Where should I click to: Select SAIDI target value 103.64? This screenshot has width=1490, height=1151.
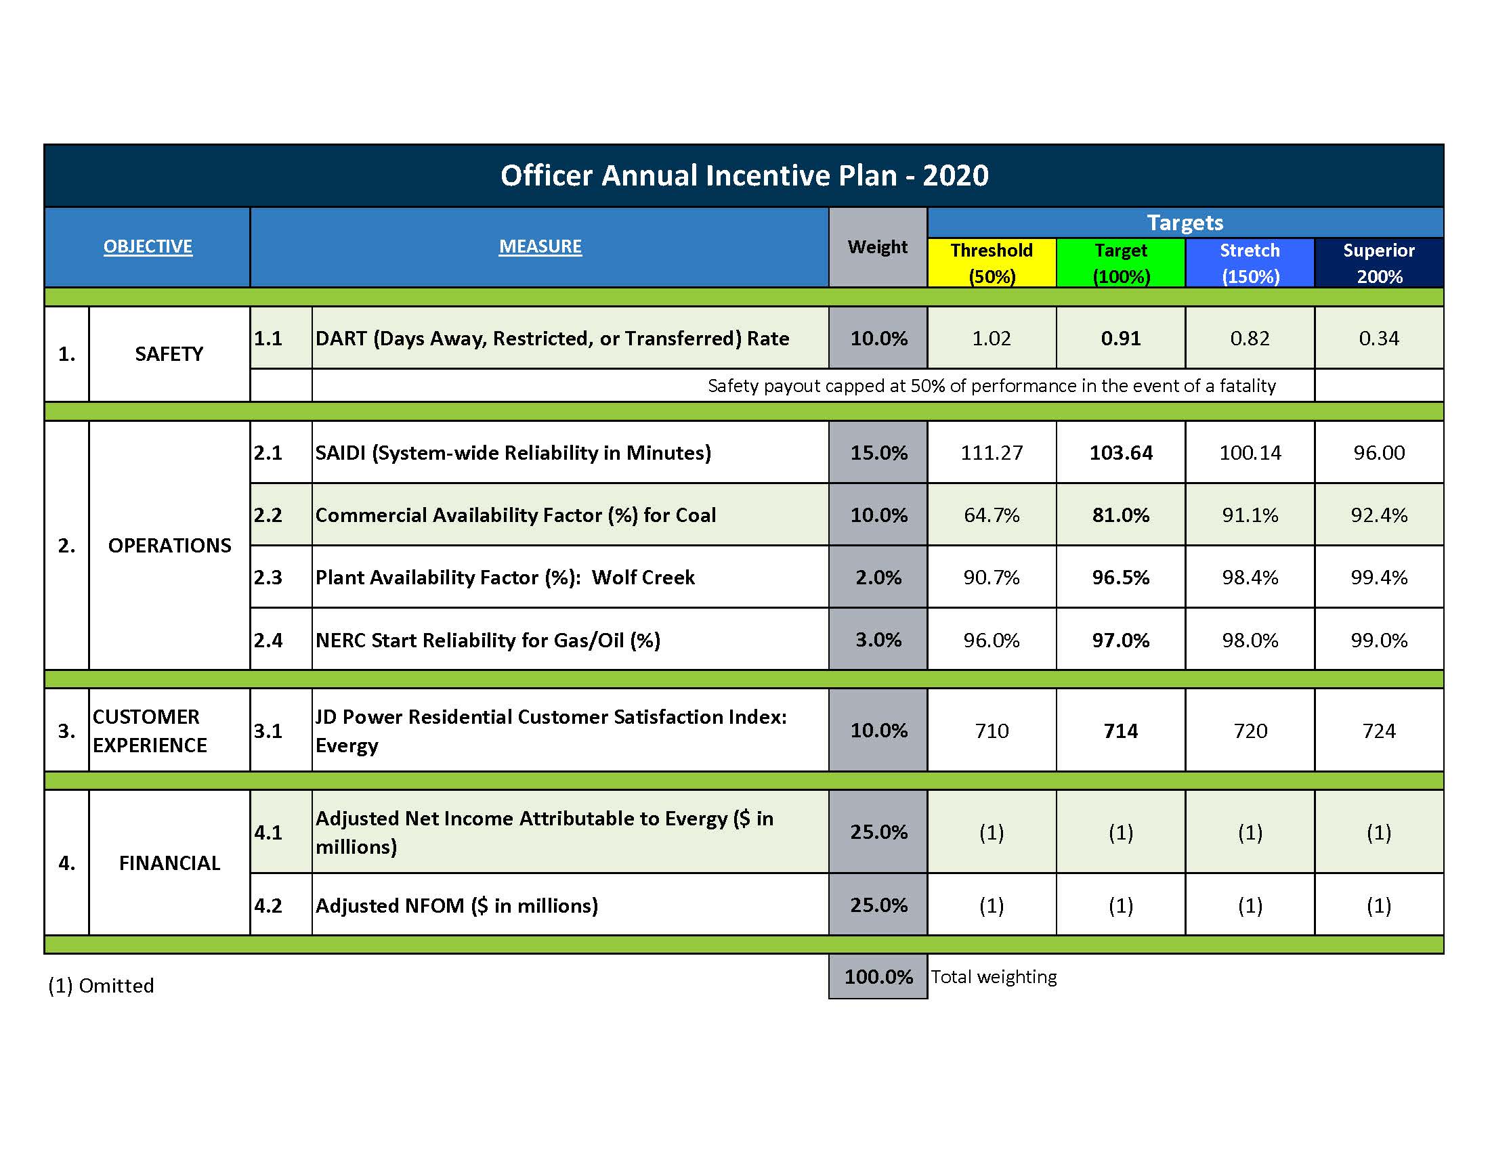(x=1120, y=453)
